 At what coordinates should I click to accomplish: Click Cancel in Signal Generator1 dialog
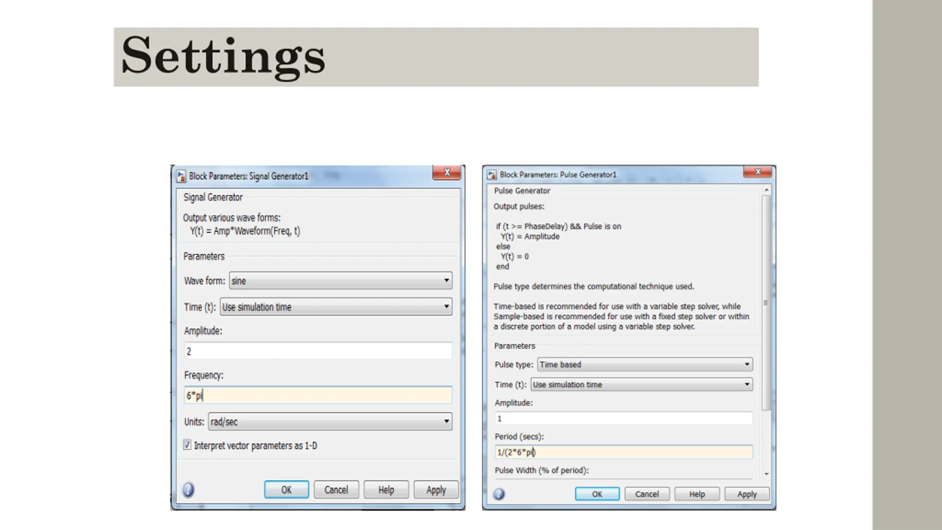click(x=336, y=490)
